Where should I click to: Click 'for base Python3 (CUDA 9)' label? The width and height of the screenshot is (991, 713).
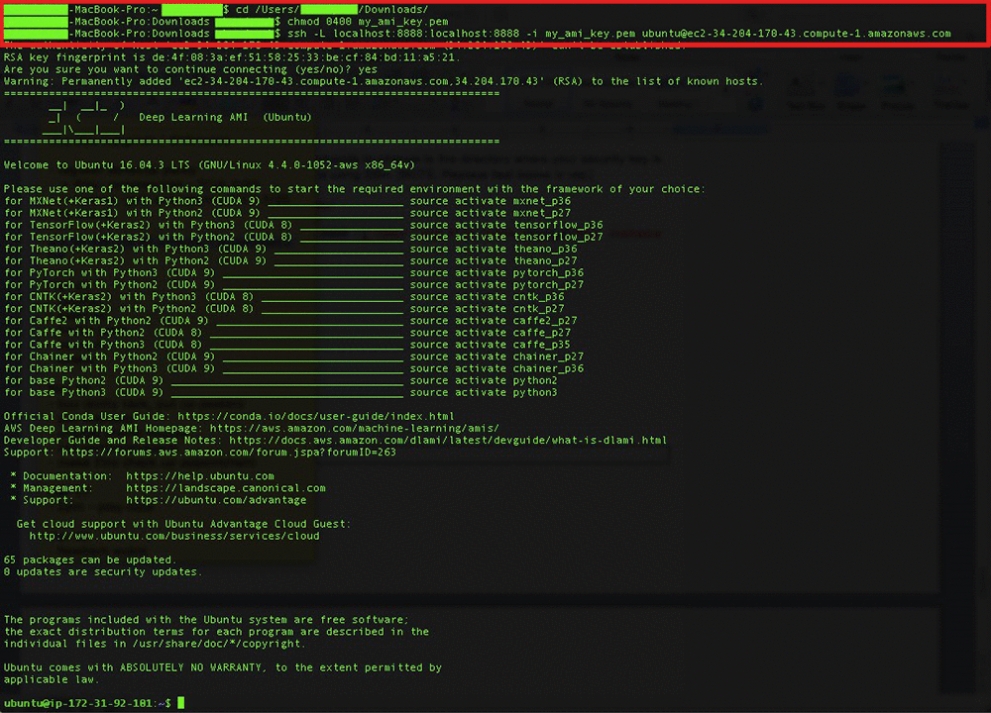(x=83, y=393)
